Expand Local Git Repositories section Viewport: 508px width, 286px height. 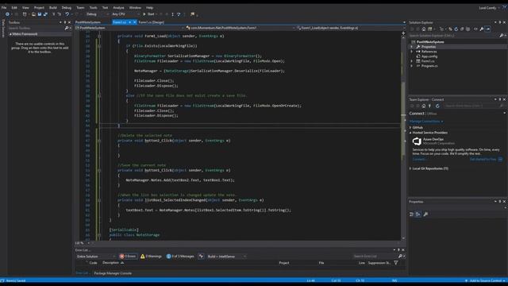(x=410, y=168)
